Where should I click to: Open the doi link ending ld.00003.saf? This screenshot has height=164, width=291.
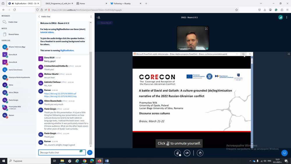(x=60, y=94)
